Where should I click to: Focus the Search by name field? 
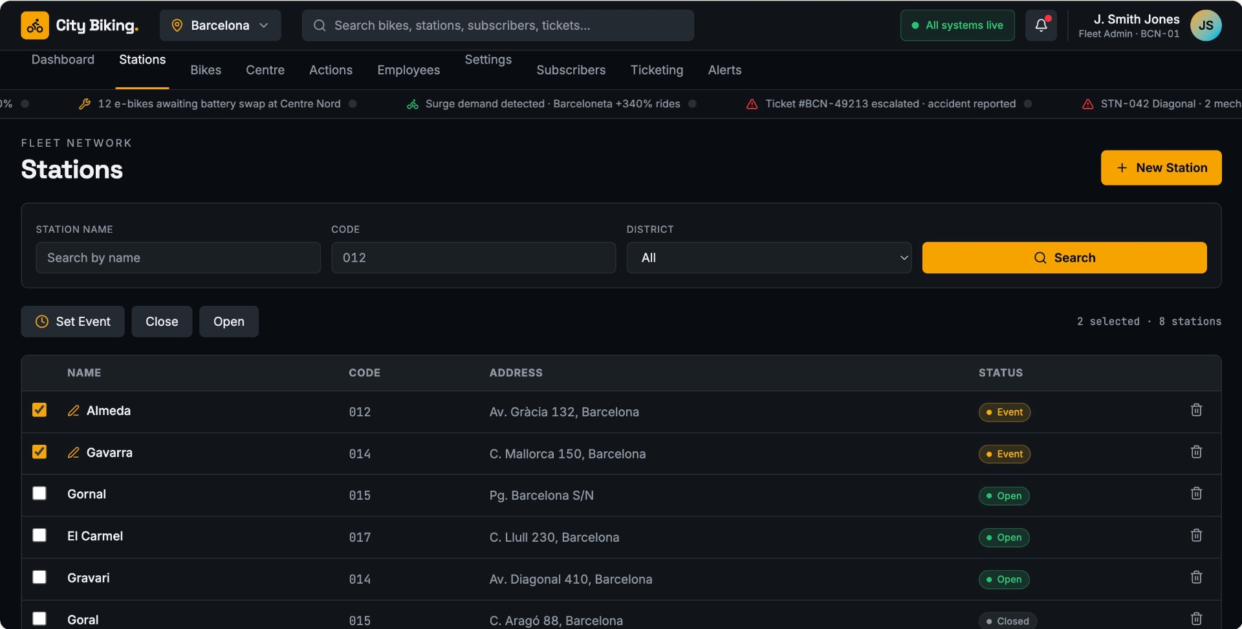pos(178,258)
